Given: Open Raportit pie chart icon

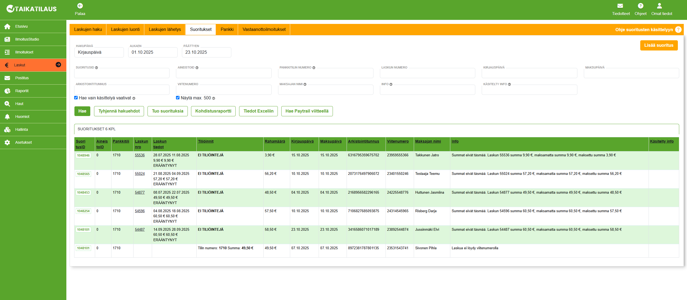Looking at the screenshot, I should click(7, 91).
